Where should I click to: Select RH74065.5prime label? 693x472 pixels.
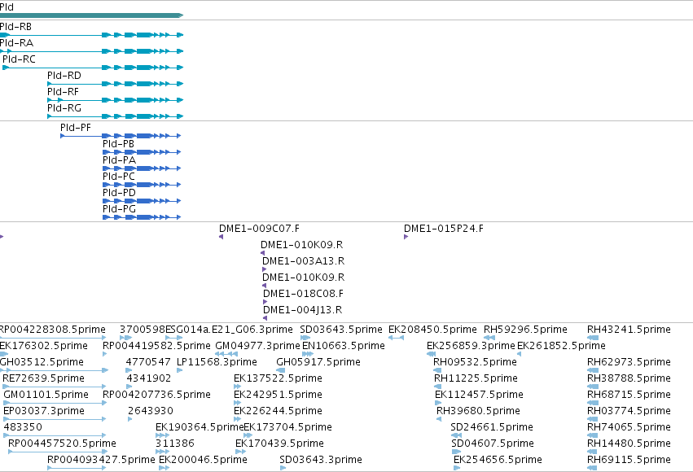629,428
